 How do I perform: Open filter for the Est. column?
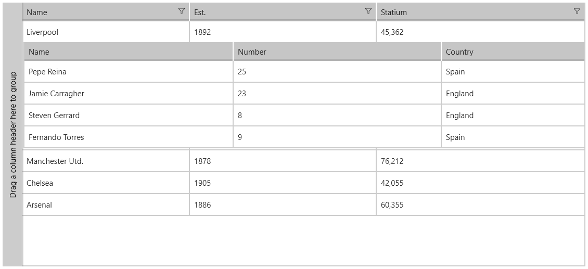pyautogui.click(x=368, y=11)
